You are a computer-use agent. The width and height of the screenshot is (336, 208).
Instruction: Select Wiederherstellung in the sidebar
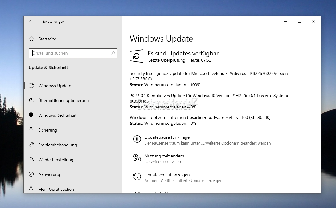55,160
